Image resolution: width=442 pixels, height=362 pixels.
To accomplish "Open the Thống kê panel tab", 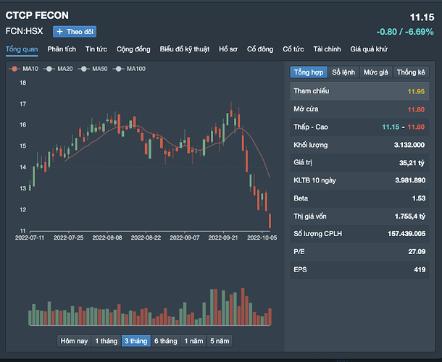I will 411,72.
